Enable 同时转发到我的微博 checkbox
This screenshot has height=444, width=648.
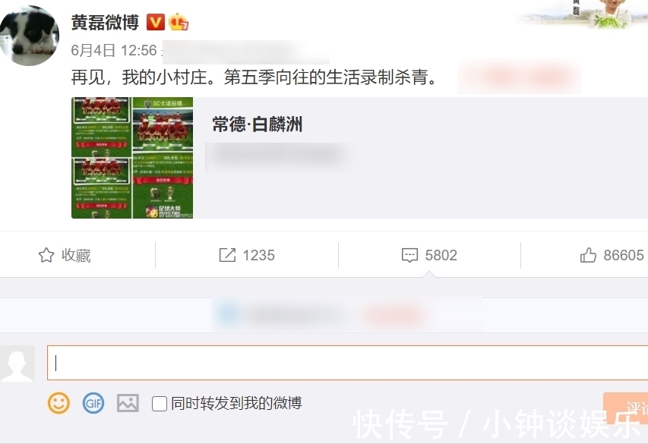coord(159,404)
